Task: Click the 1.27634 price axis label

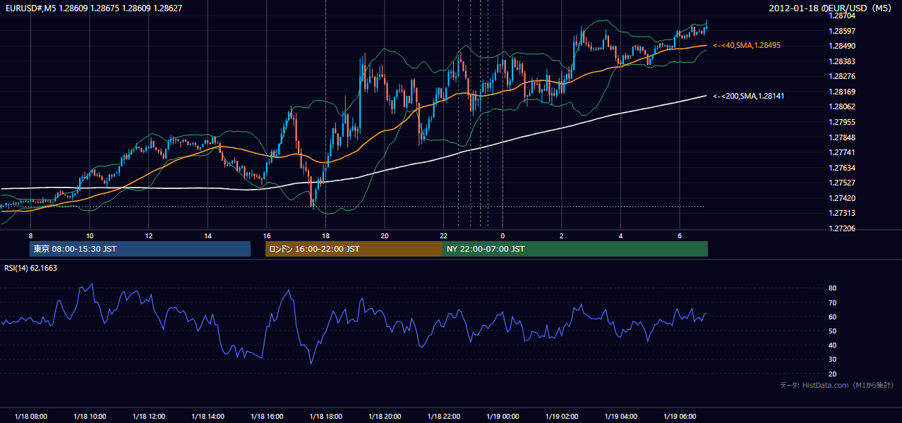Action: [842, 168]
